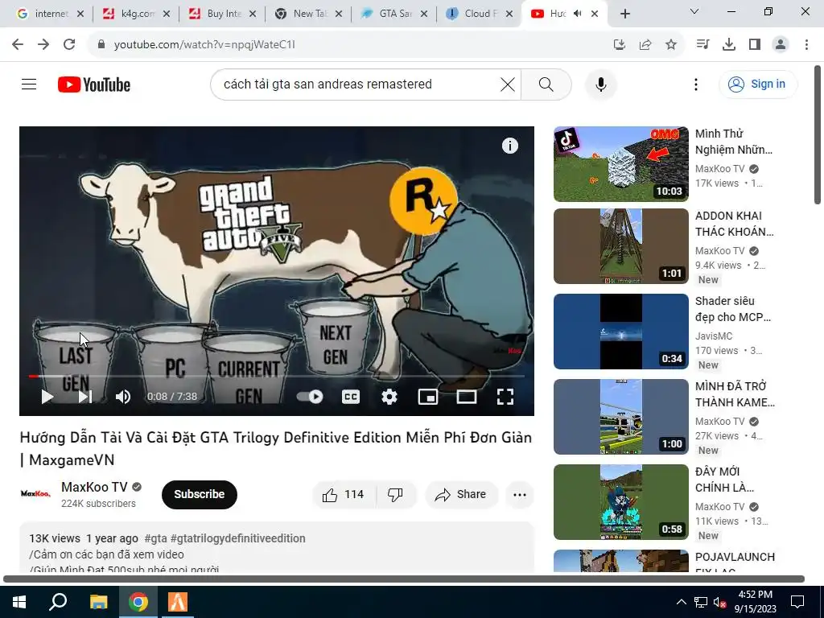This screenshot has width=824, height=618.
Task: Switch to the Buy Inte tab
Action: pos(223,14)
